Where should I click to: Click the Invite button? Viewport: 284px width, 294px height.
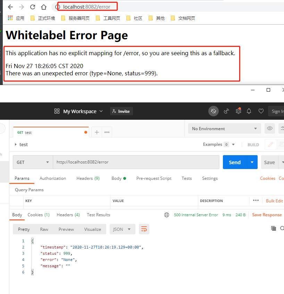pyautogui.click(x=122, y=111)
